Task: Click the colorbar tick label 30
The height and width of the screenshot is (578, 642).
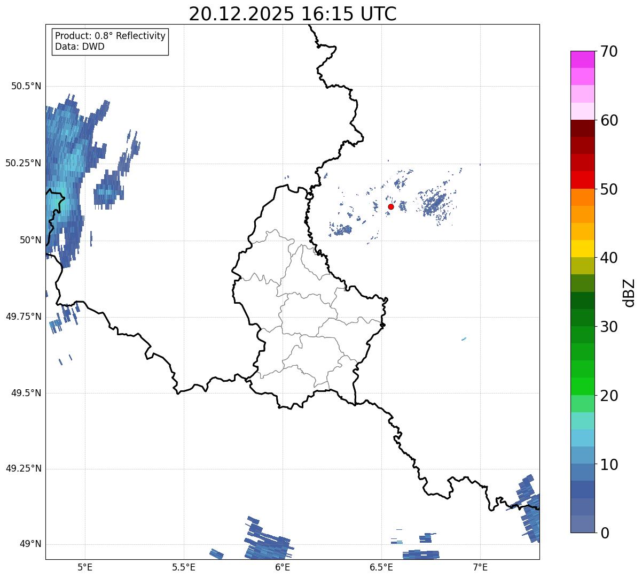Action: pyautogui.click(x=609, y=327)
